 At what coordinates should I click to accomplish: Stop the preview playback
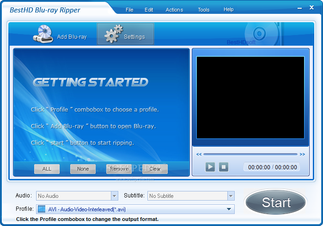click(224, 167)
